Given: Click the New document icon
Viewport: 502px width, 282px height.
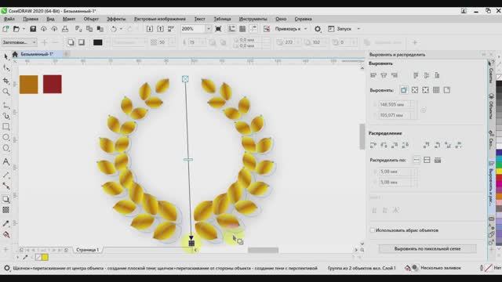Looking at the screenshot, I should coord(5,29).
